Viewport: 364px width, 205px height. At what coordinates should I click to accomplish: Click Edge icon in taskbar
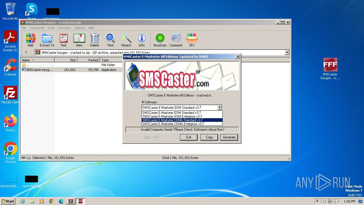pos(61,201)
